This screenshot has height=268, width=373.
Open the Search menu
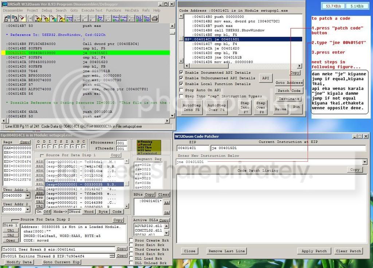tap(61, 11)
